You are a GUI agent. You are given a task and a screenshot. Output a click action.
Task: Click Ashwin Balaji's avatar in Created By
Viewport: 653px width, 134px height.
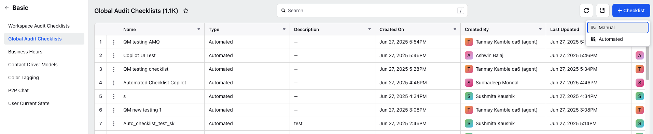[x=469, y=55]
